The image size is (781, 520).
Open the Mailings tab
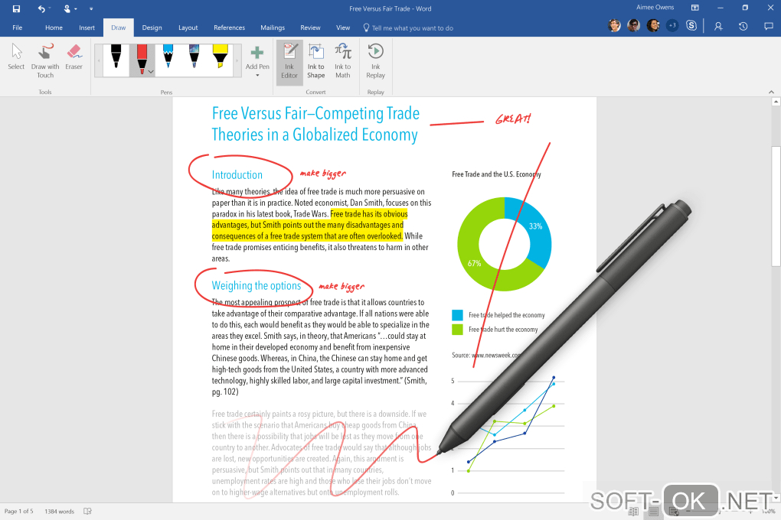pyautogui.click(x=273, y=28)
